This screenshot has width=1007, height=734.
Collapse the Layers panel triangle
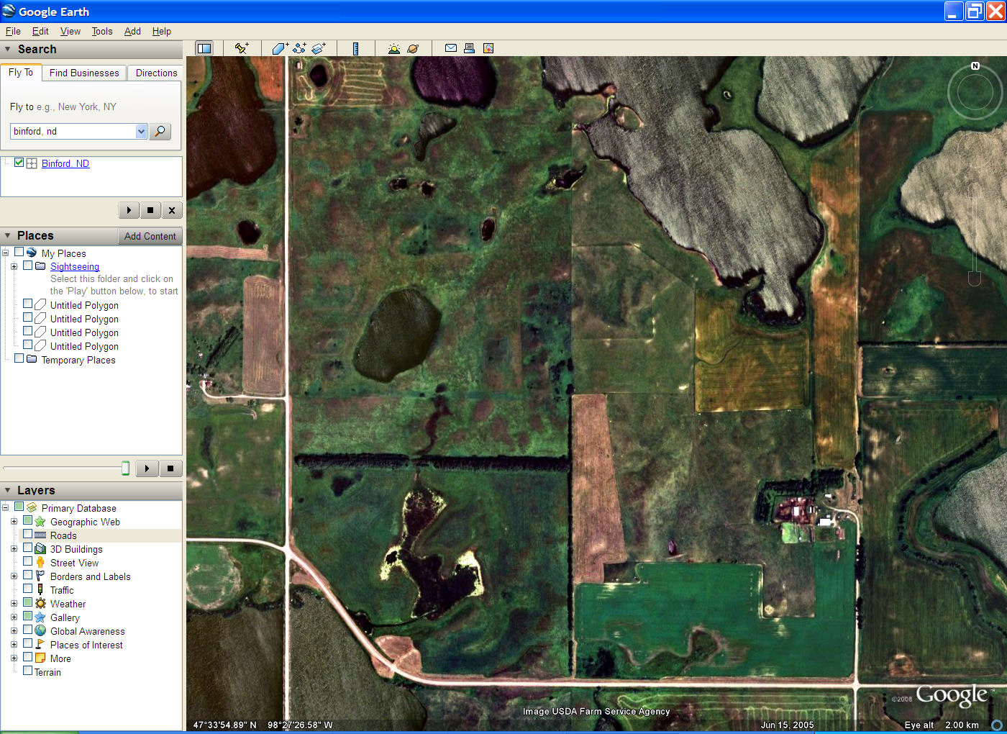point(8,490)
